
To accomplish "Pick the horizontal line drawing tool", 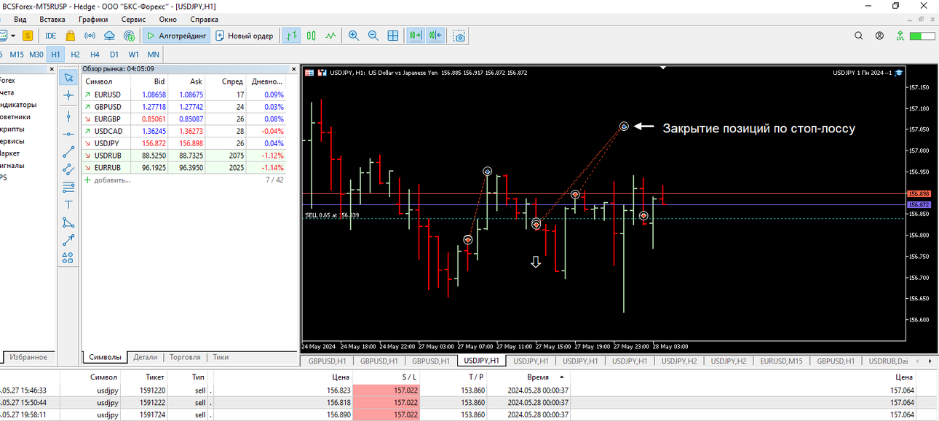I will coord(68,134).
